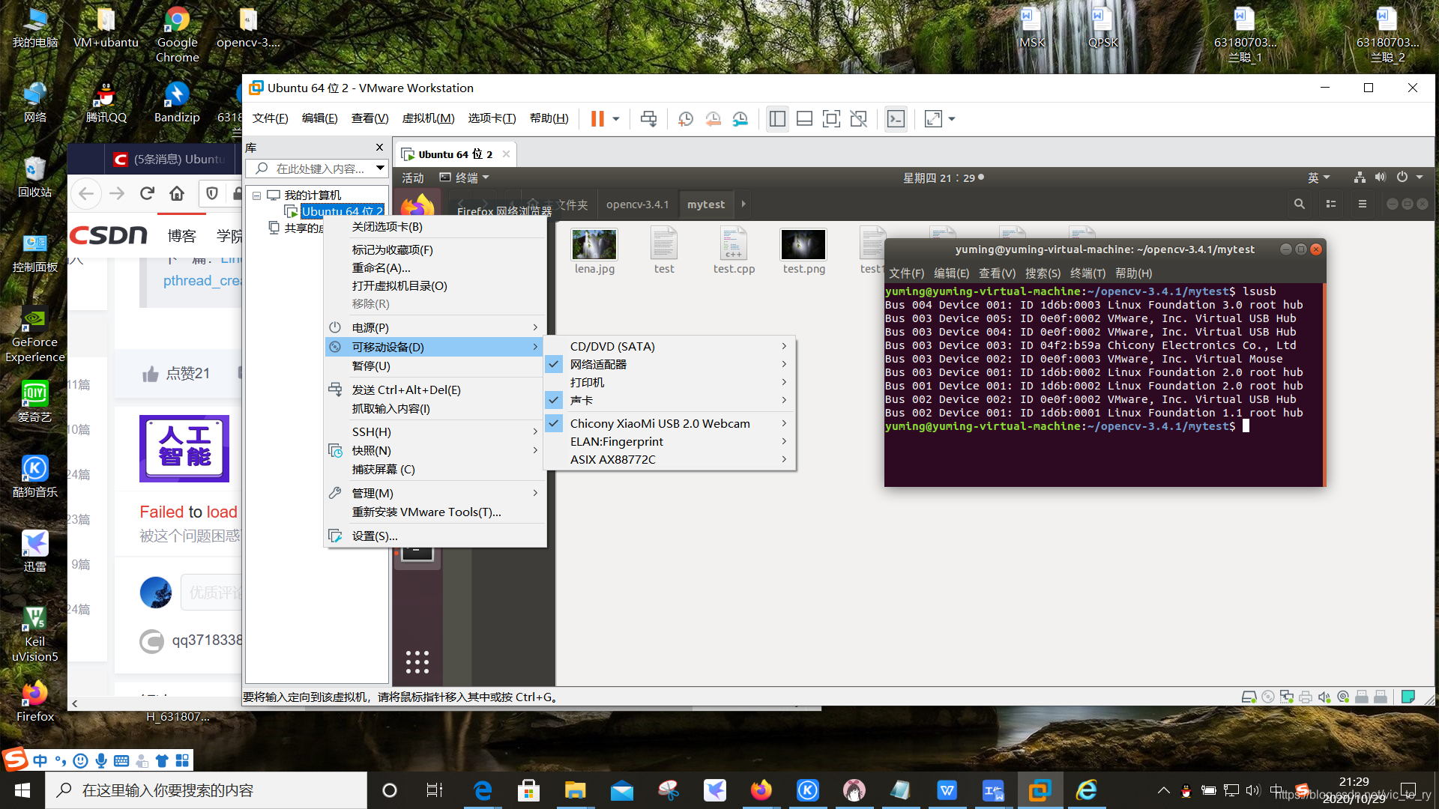1439x809 pixels.
Task: Toggle Ubuntu file manager view mode icon
Action: tap(1331, 204)
